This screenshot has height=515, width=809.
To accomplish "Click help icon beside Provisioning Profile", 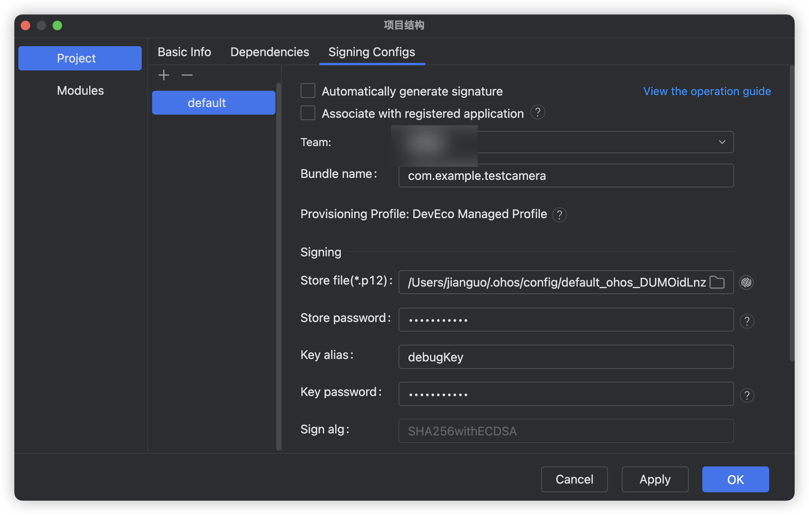I will 559,215.
